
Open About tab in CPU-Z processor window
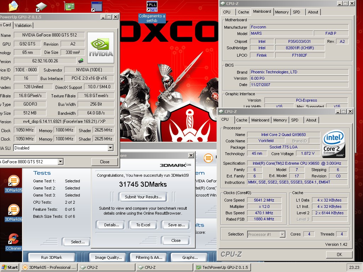[311, 120]
